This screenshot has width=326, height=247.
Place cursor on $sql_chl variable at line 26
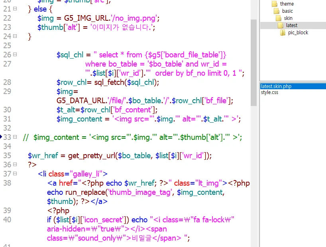(70, 55)
